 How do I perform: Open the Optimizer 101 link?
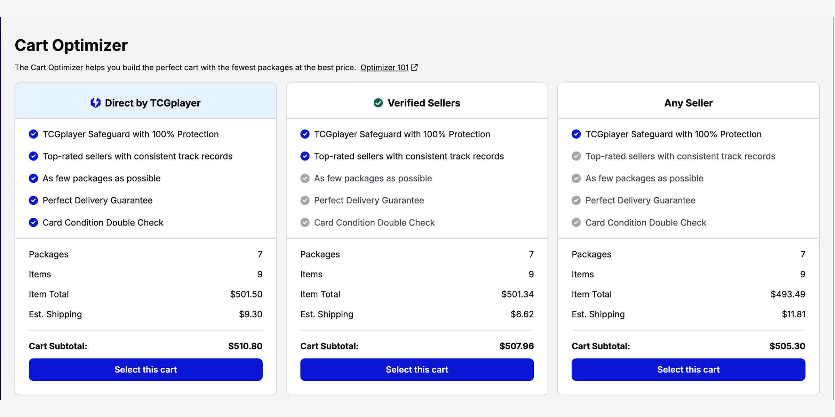(x=384, y=67)
